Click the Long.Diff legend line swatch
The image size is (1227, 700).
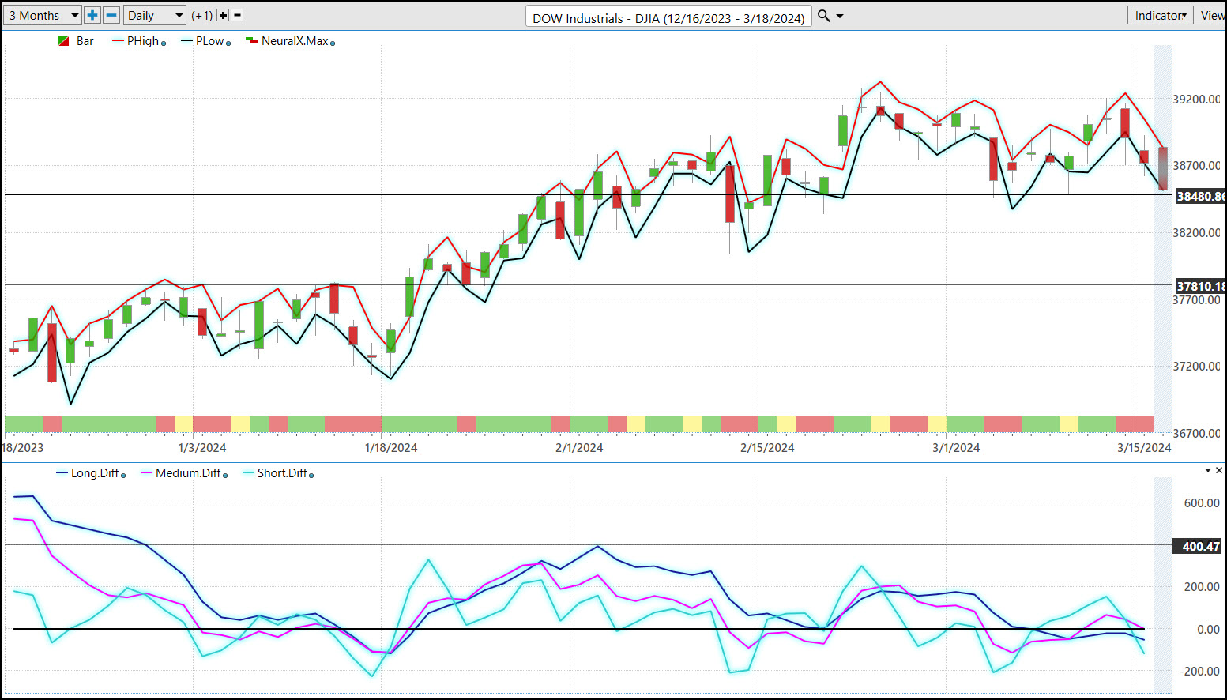tap(62, 473)
